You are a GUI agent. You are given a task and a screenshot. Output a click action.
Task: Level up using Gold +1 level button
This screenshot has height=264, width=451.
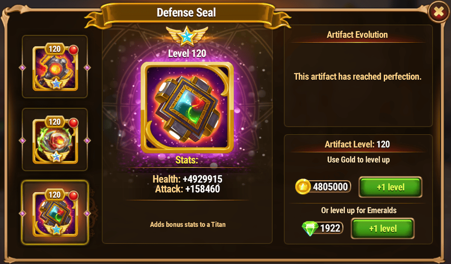(x=390, y=187)
